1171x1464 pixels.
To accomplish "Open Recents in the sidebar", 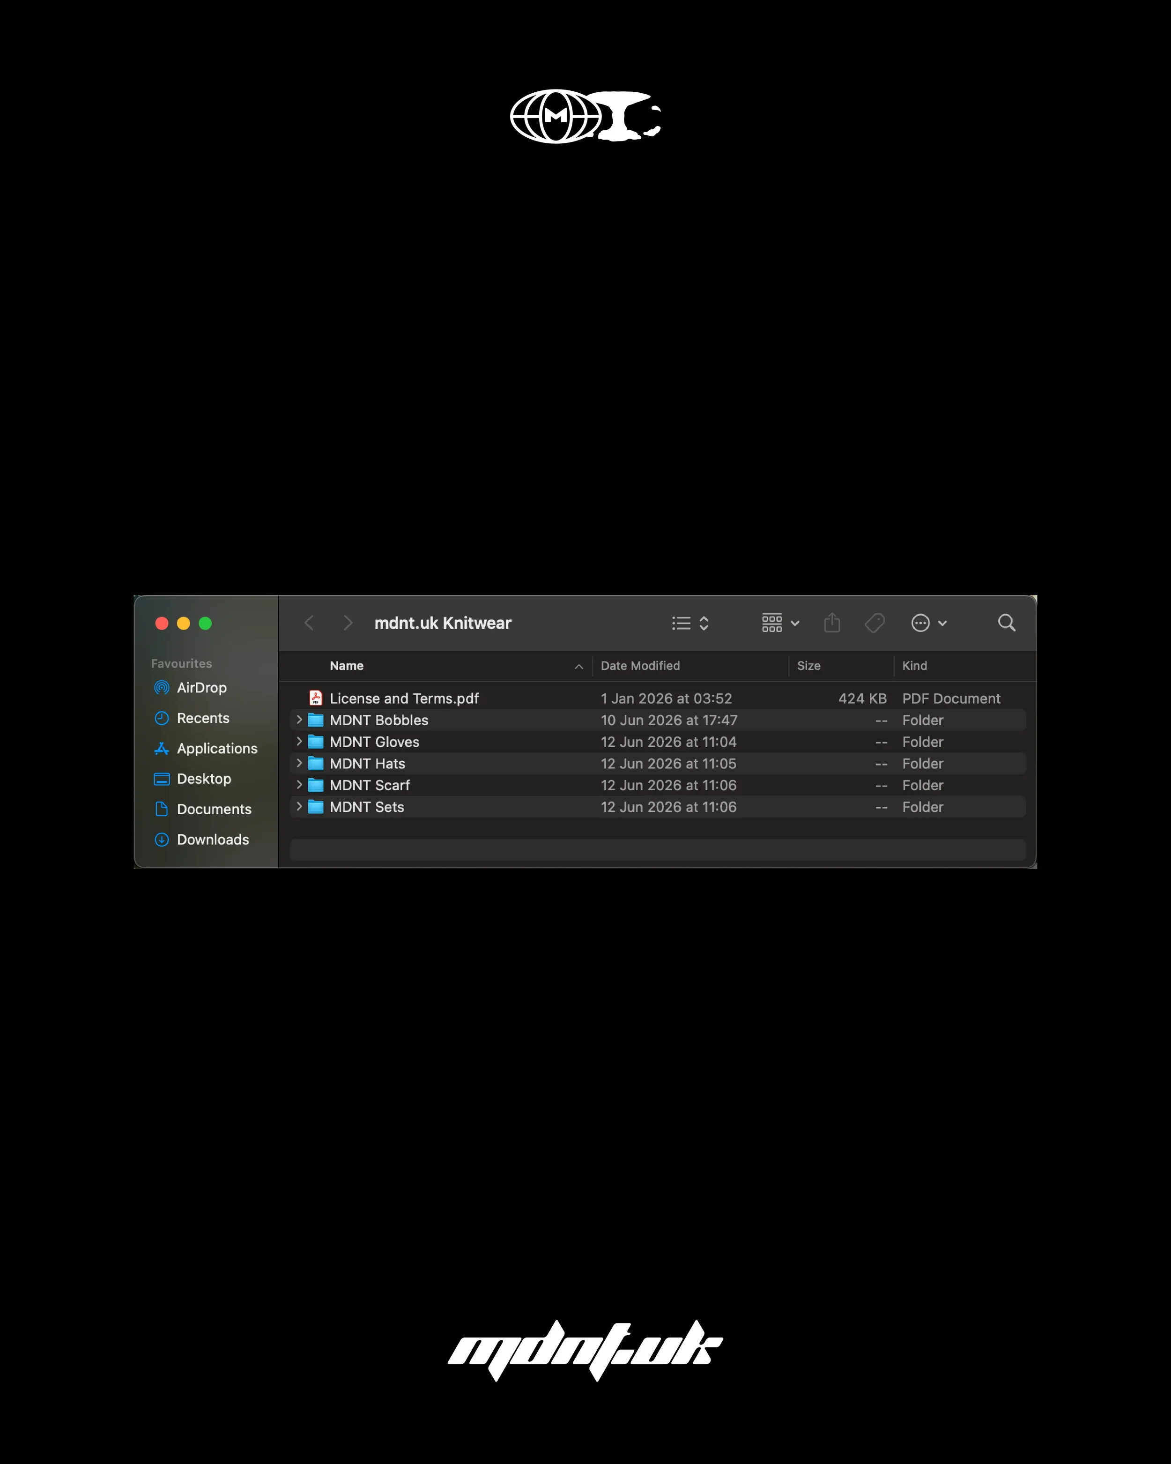I will click(192, 719).
